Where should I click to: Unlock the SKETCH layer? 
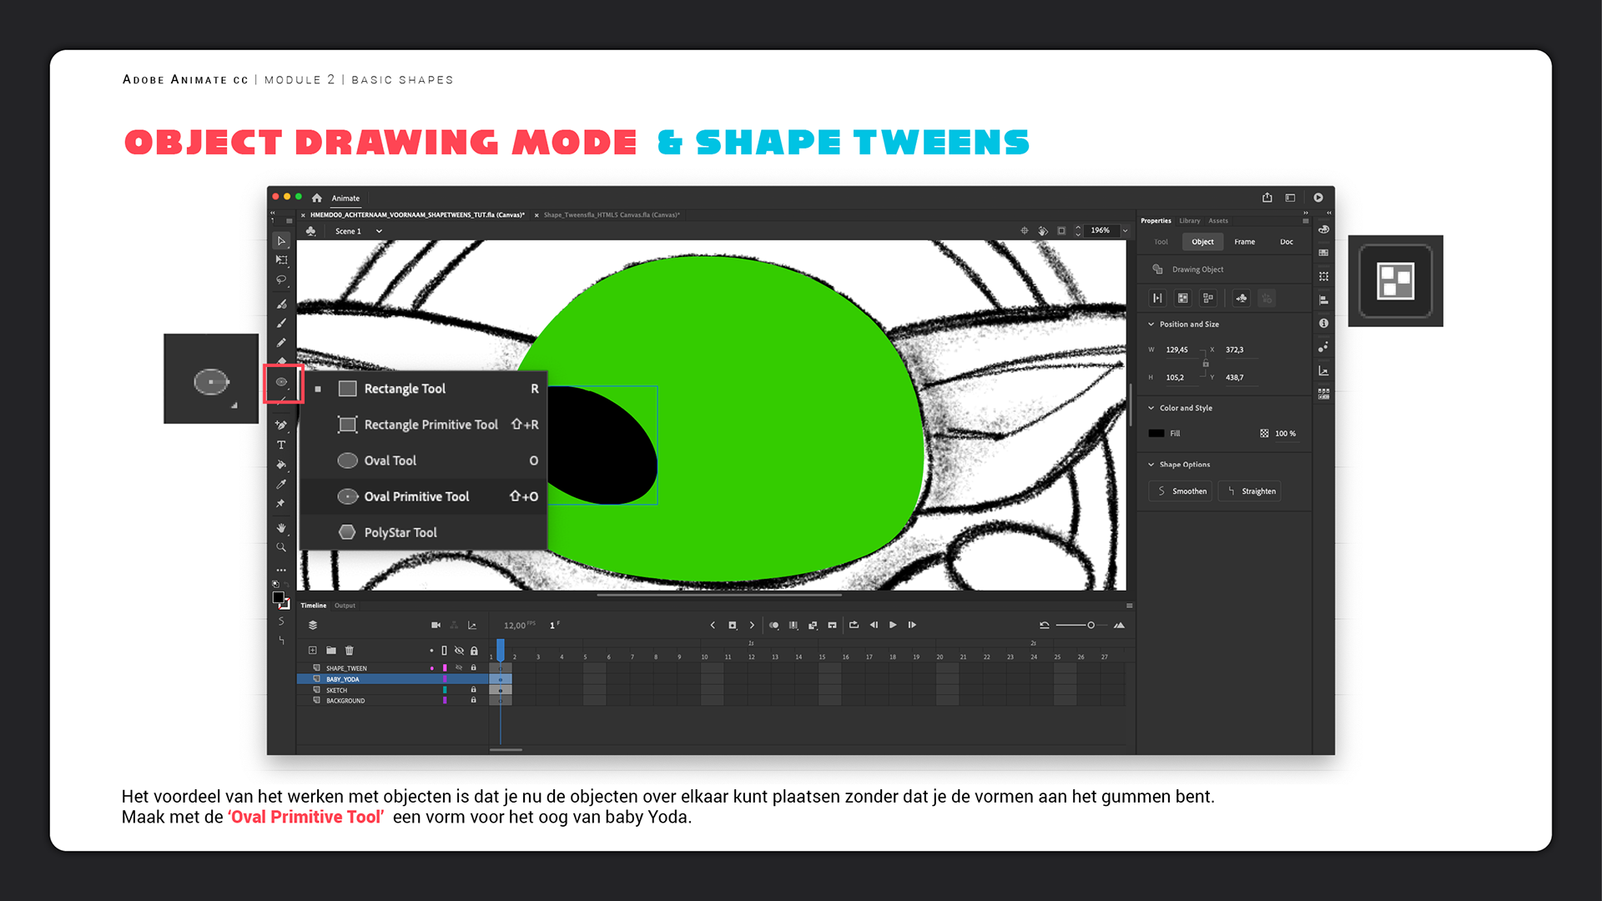473,690
